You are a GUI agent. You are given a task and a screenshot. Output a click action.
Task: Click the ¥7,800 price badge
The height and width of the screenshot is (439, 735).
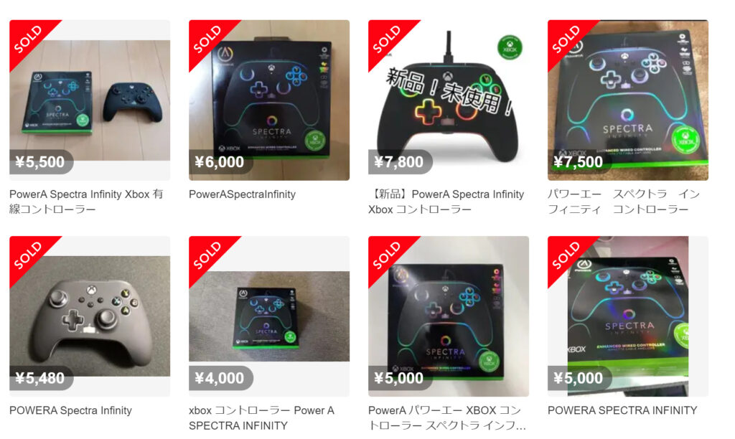pyautogui.click(x=400, y=162)
